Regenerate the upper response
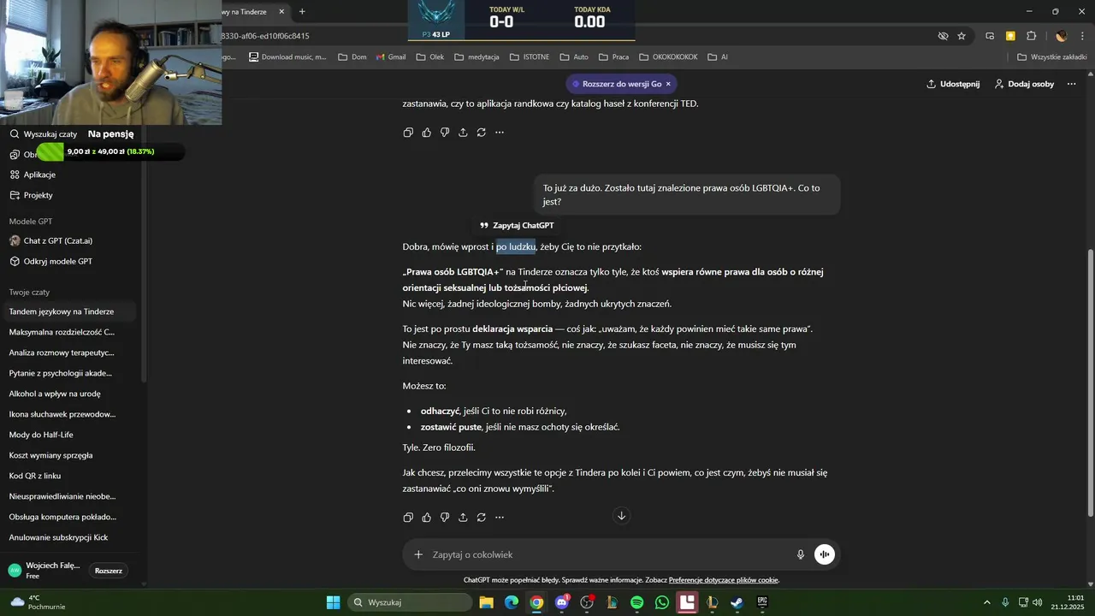The height and width of the screenshot is (616, 1095). 482,133
